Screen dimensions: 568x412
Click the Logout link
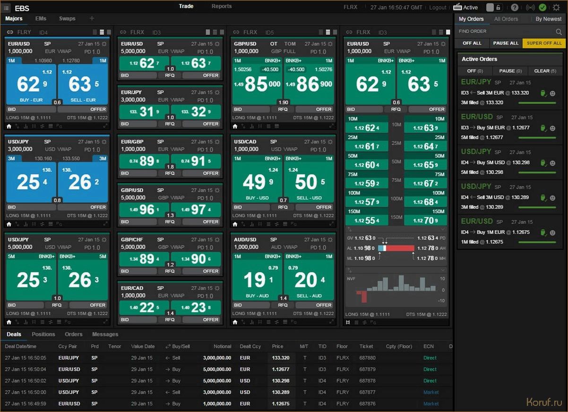tap(438, 8)
